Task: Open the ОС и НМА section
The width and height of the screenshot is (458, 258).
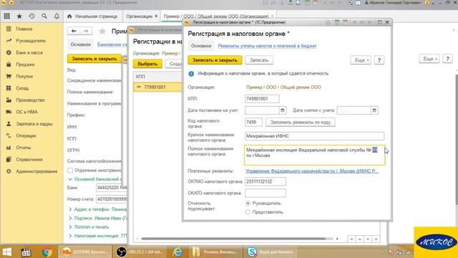Action: coord(26,112)
